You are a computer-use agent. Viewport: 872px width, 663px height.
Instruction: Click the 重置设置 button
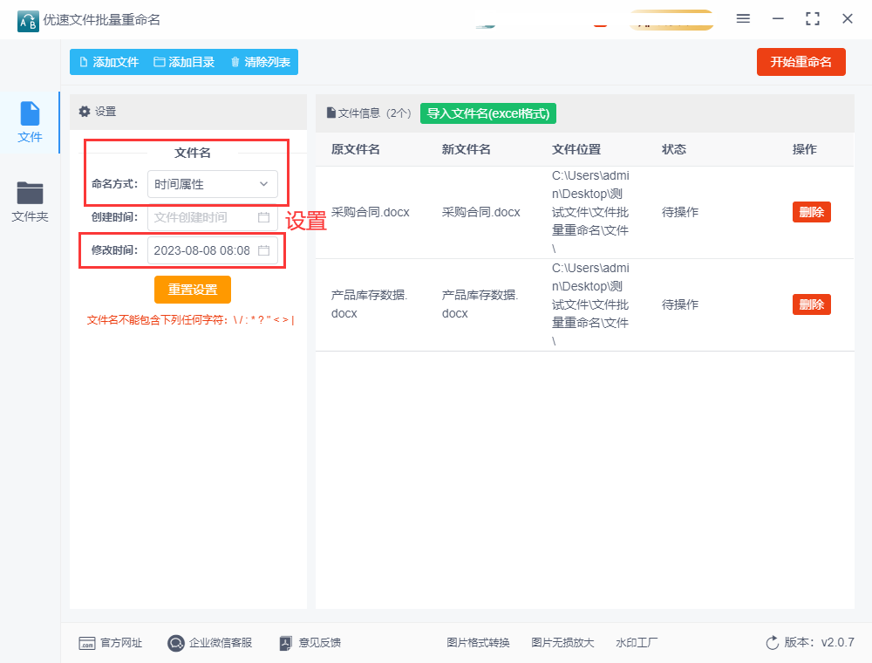[193, 290]
